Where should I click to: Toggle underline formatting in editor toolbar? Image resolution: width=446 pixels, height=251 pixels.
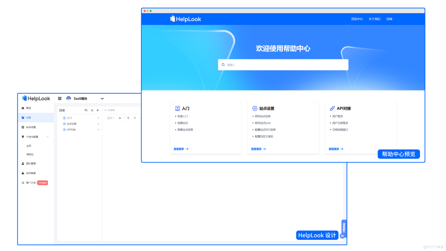[x=135, y=118]
